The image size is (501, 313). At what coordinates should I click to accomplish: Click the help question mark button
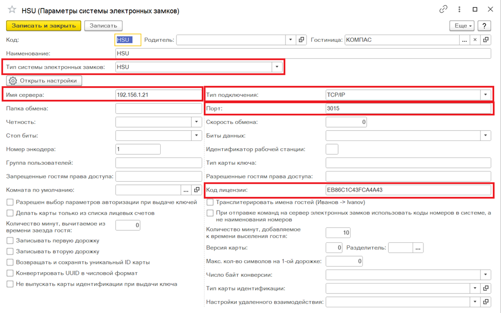tap(484, 25)
